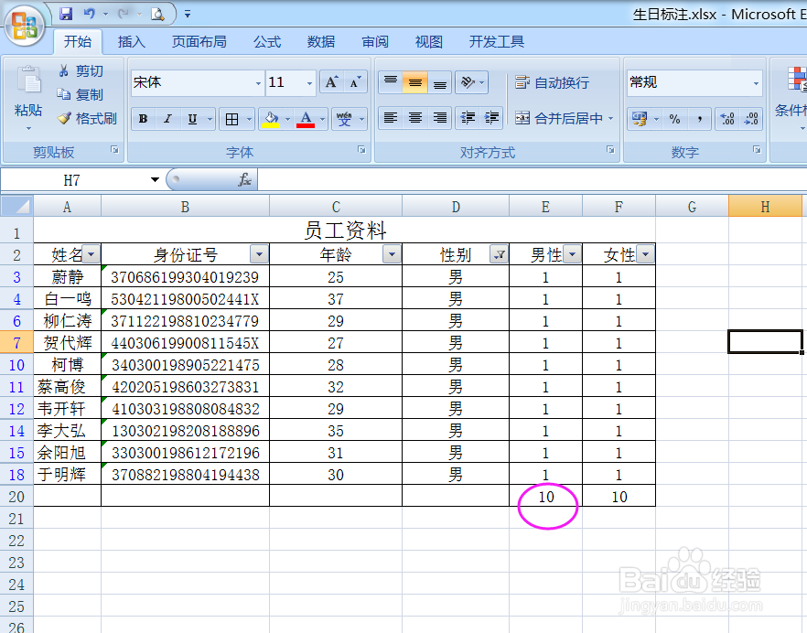Toggle bold formatting on the selected cell
The image size is (807, 633).
pos(145,117)
